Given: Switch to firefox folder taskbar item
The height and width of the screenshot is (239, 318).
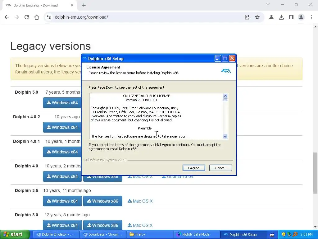Looking at the screenshot, I should (x=149, y=235).
